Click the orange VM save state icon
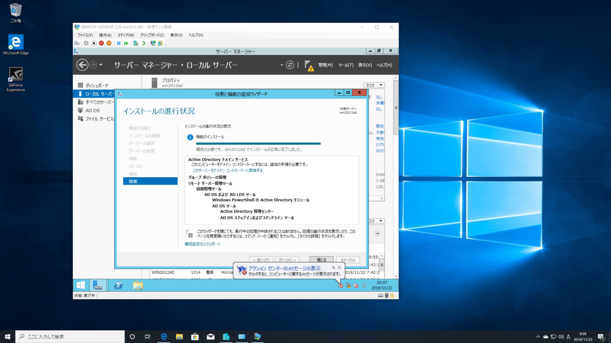This screenshot has width=611, height=343. [108, 43]
